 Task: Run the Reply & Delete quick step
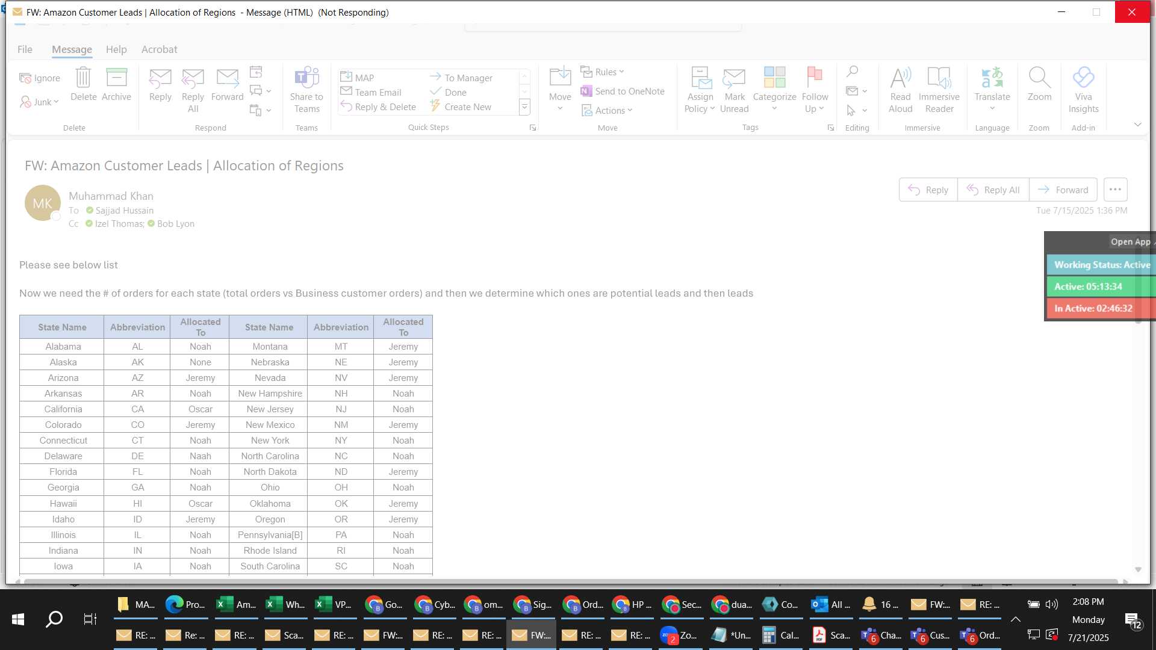point(378,107)
